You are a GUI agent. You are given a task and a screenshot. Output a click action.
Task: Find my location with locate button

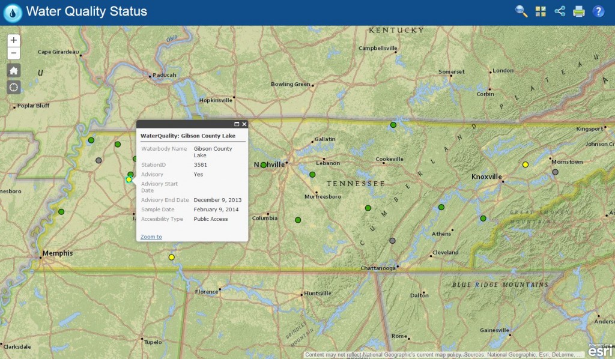(x=14, y=87)
